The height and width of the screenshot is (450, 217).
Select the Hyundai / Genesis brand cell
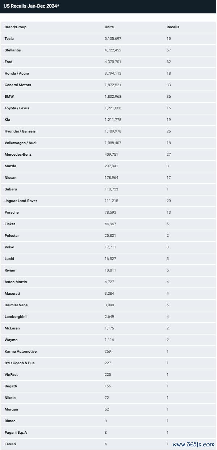click(x=20, y=131)
